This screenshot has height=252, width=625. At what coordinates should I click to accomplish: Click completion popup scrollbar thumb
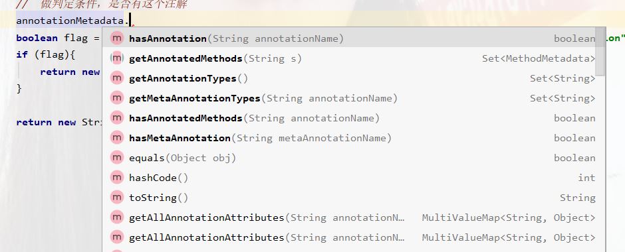click(x=600, y=51)
